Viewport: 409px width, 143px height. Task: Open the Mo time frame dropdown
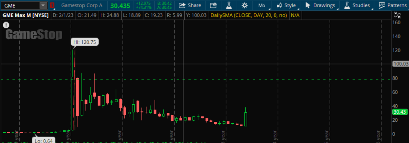[x=262, y=5]
